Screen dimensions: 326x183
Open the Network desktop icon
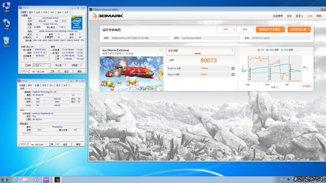(x=6, y=24)
